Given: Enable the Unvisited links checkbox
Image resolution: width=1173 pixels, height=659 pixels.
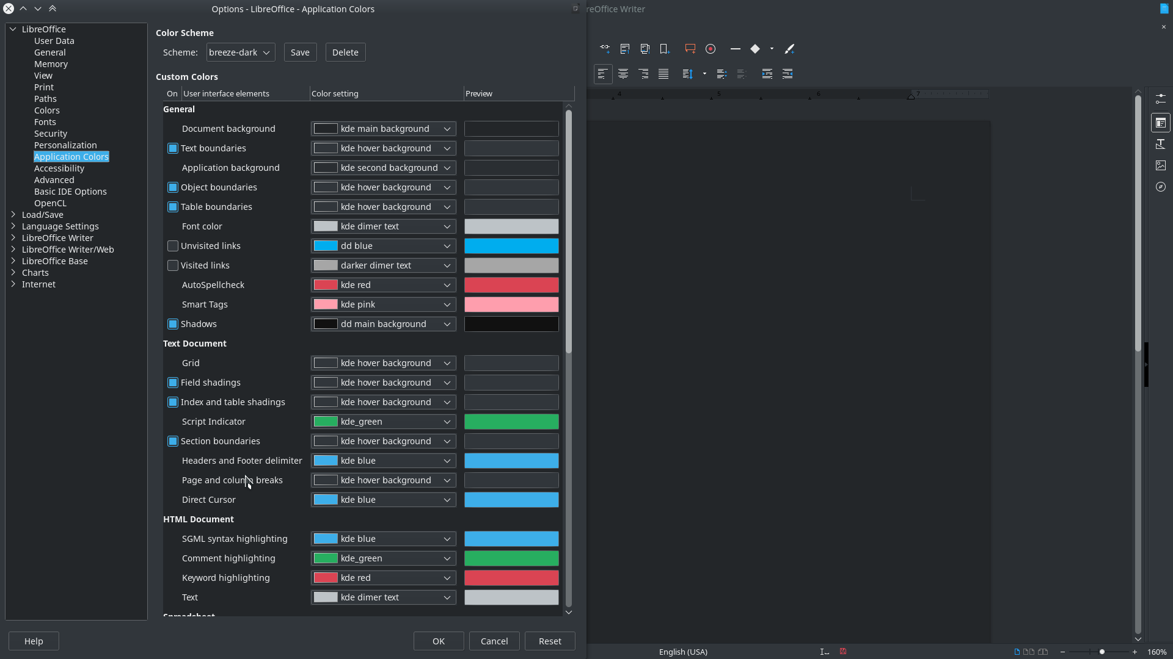Looking at the screenshot, I should pos(173,246).
